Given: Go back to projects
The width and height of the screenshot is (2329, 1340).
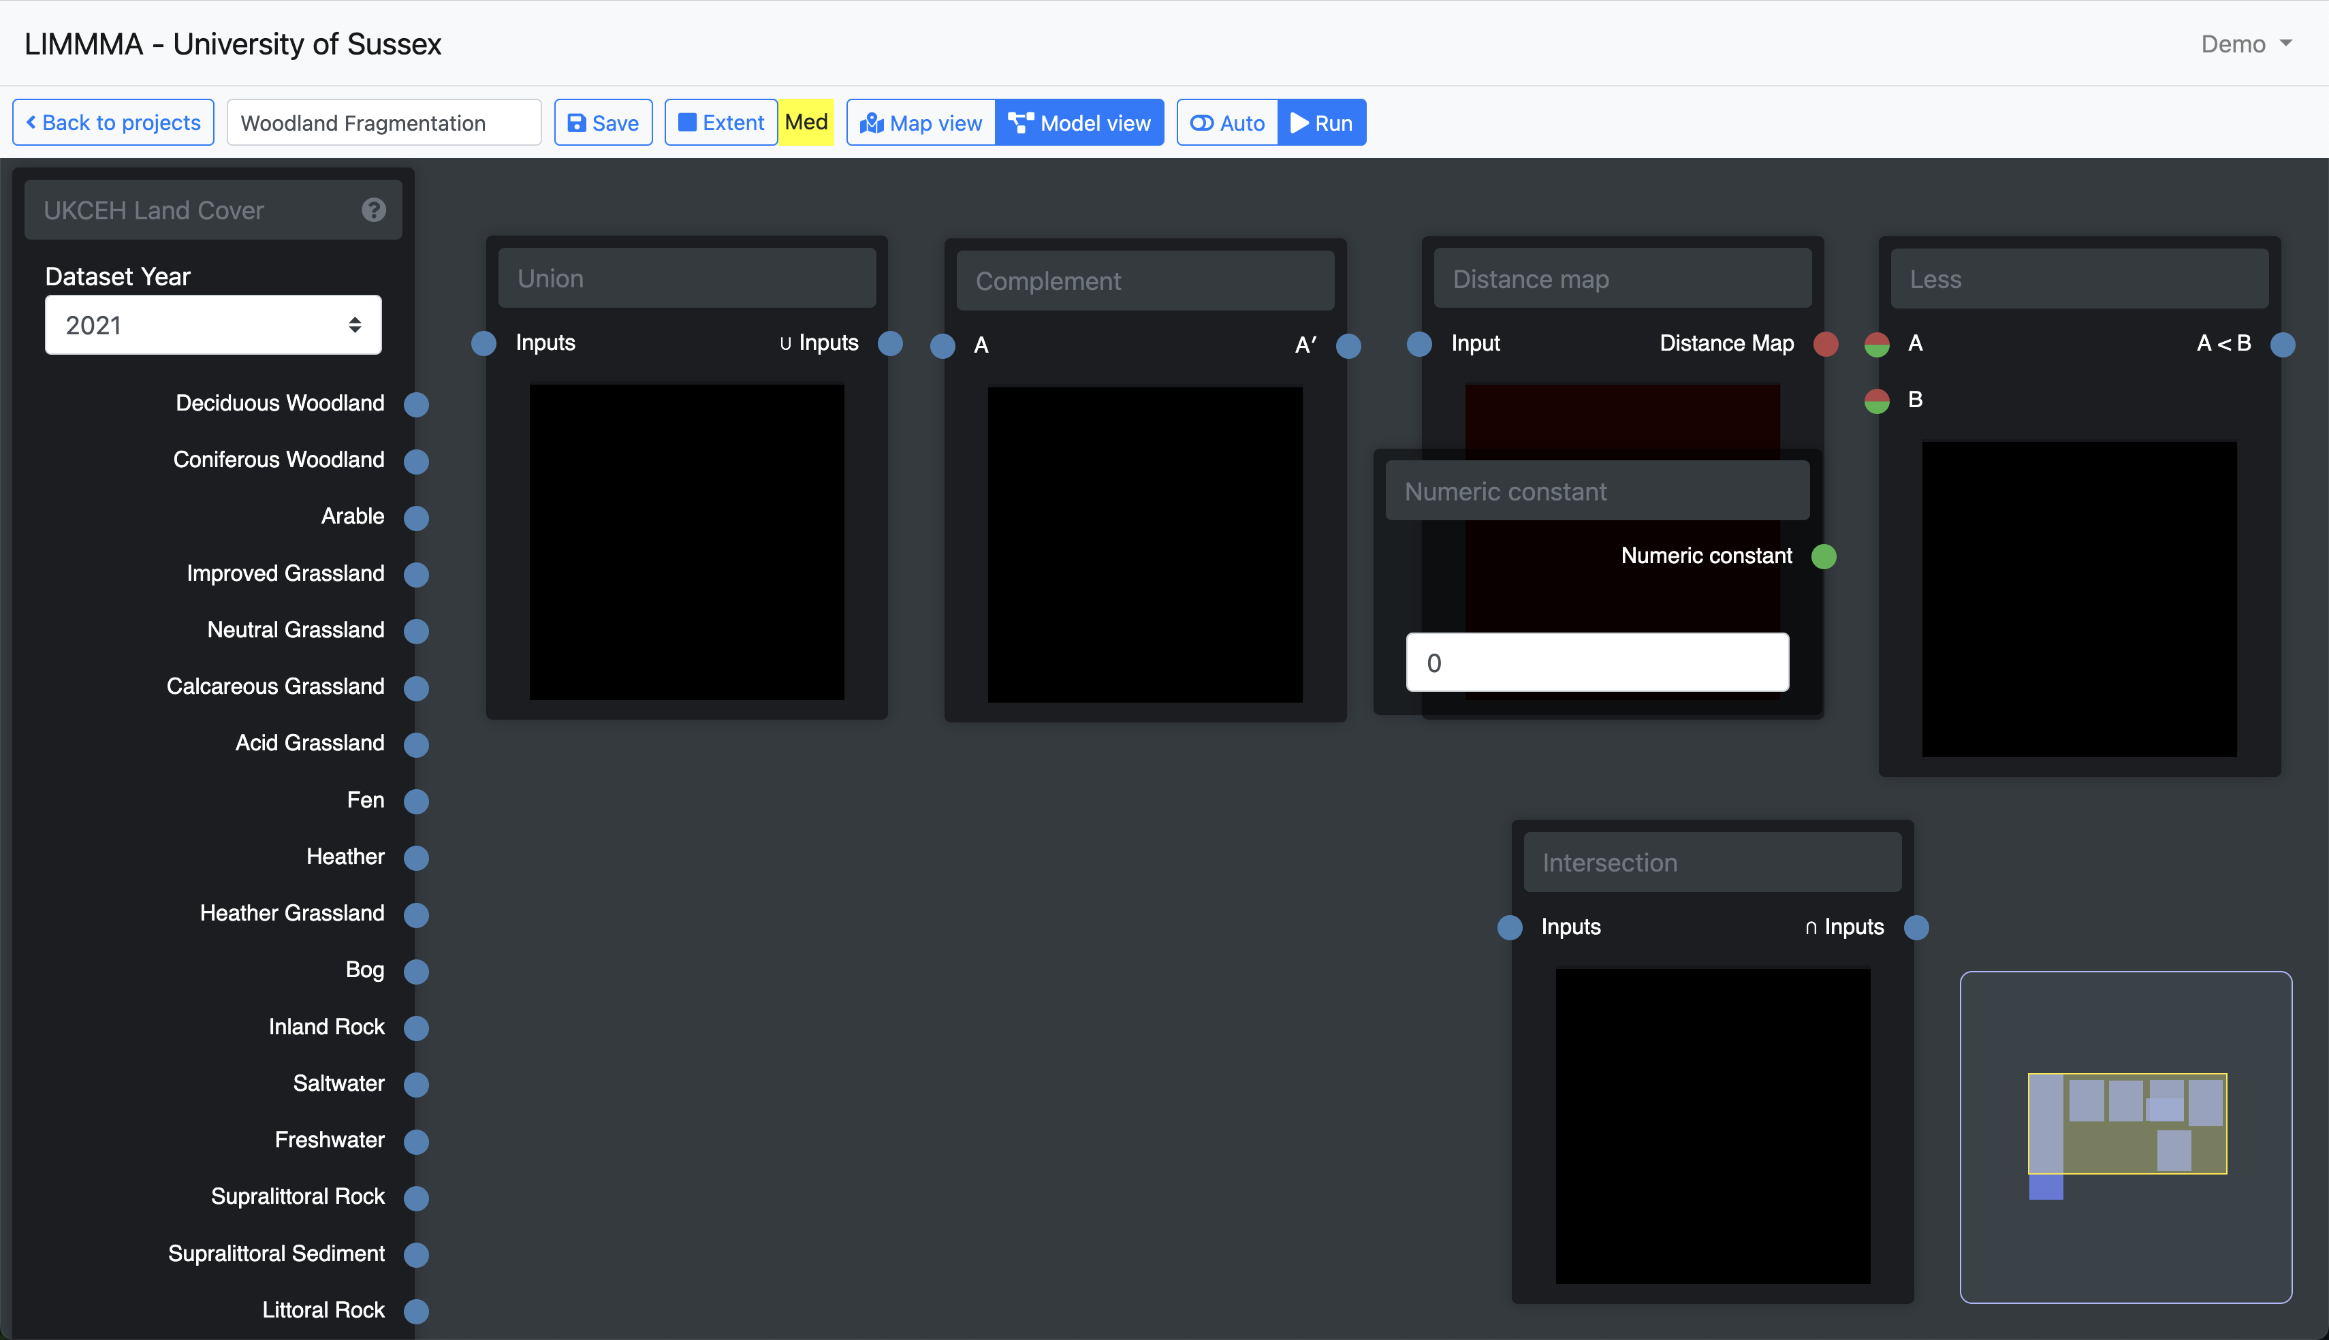Looking at the screenshot, I should point(113,123).
